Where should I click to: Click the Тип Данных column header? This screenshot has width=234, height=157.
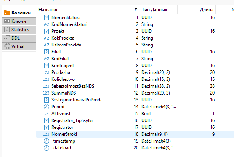pos(154,9)
